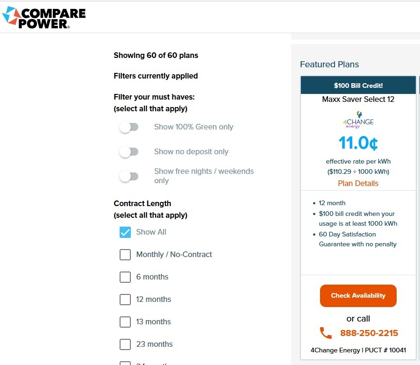Open Plan Details for Maxx Saver
Image resolution: width=420 pixels, height=365 pixels.
click(x=358, y=183)
